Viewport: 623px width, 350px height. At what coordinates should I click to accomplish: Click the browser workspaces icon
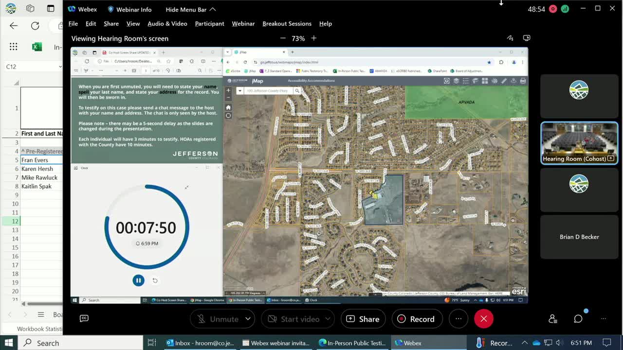pos(30,8)
